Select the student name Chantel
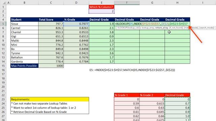 click(24, 32)
